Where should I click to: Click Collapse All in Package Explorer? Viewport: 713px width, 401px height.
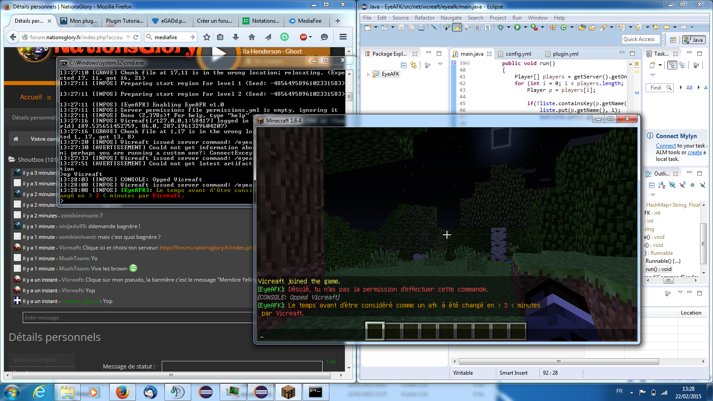[x=403, y=65]
